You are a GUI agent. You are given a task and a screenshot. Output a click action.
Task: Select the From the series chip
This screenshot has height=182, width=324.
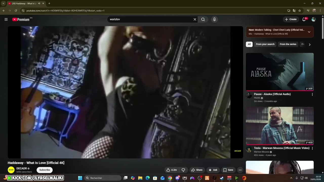288,44
